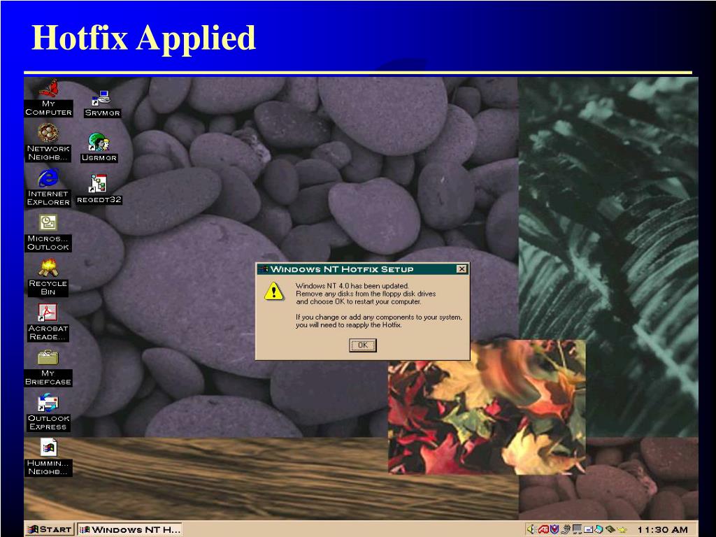This screenshot has height=537, width=716.
Task: Select the My Briefcase desktop icon
Action: click(48, 368)
